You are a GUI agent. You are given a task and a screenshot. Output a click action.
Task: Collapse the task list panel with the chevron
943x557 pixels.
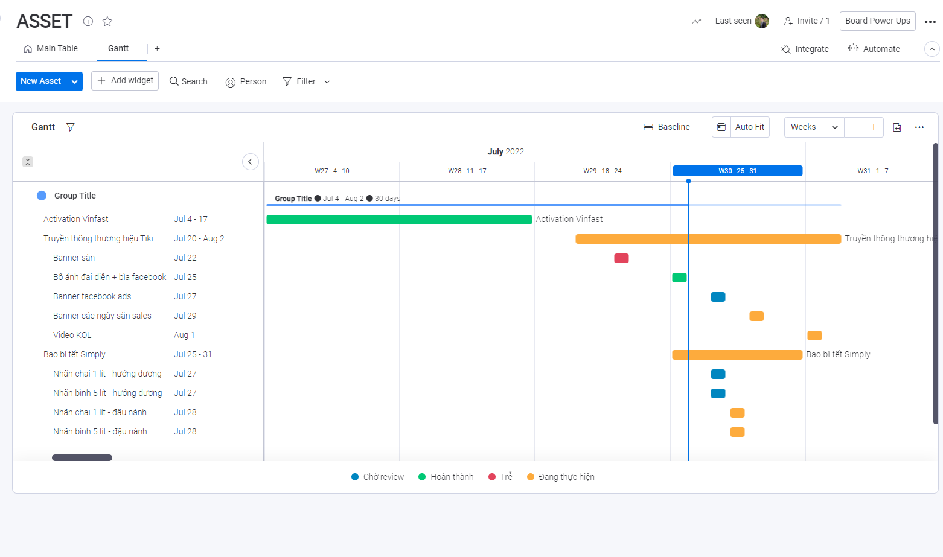pyautogui.click(x=251, y=162)
